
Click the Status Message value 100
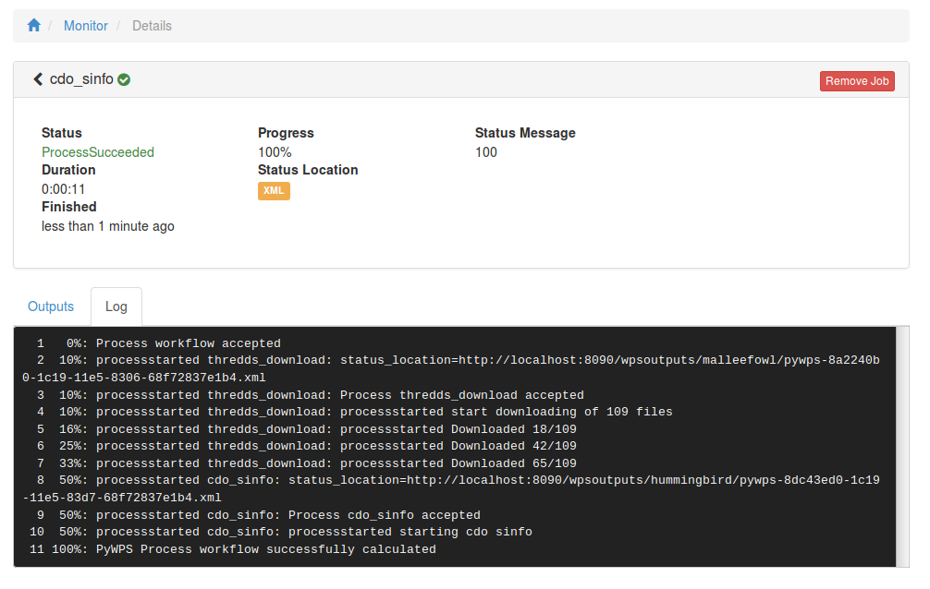[x=485, y=152]
